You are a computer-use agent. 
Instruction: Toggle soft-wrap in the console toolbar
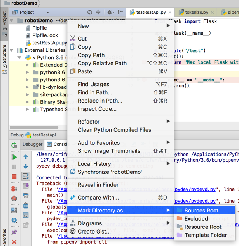[26, 176]
